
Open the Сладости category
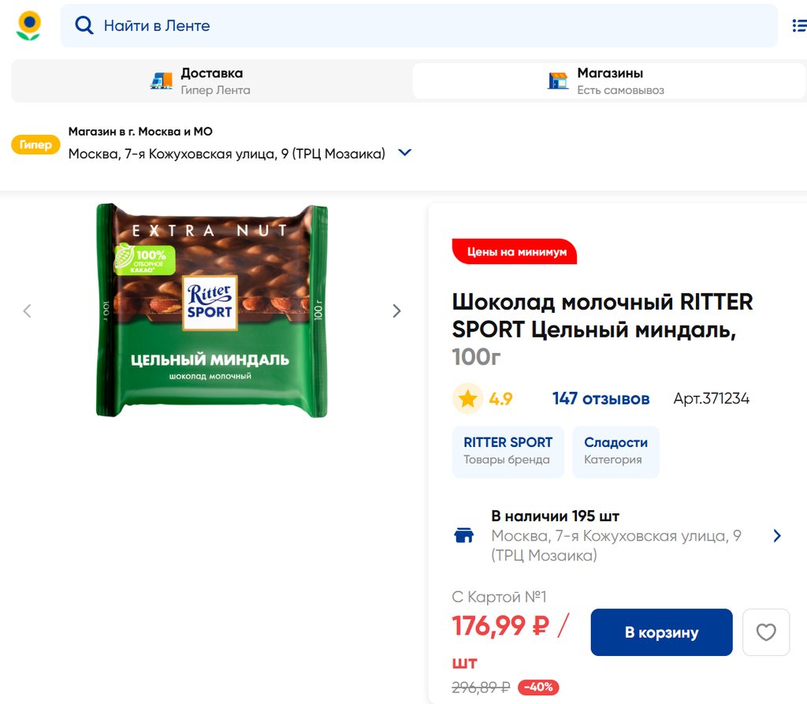pyautogui.click(x=615, y=451)
